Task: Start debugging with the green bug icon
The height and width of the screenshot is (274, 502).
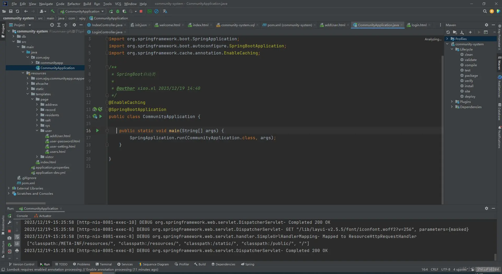Action: click(x=118, y=11)
